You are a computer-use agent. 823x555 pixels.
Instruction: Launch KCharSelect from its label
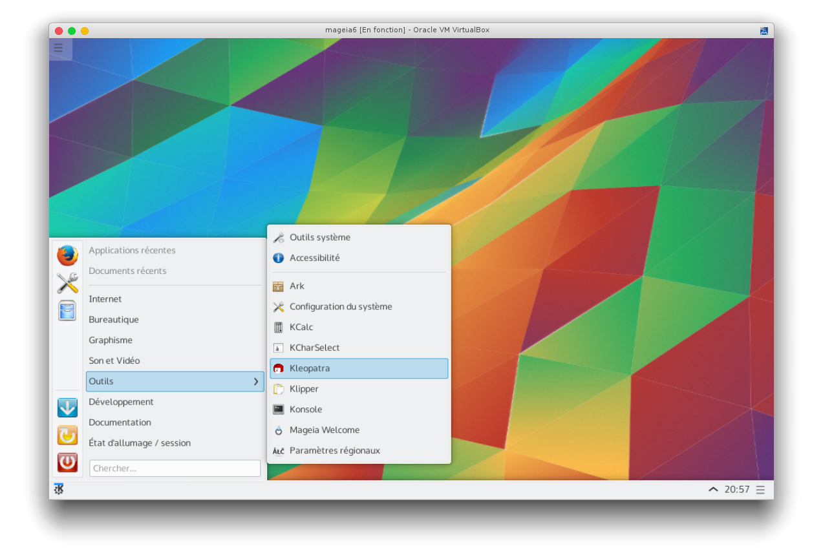[x=315, y=348]
